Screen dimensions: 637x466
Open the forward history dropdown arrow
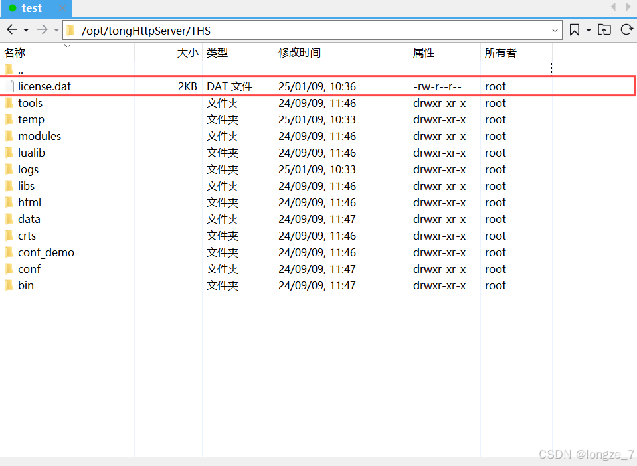[x=56, y=30]
